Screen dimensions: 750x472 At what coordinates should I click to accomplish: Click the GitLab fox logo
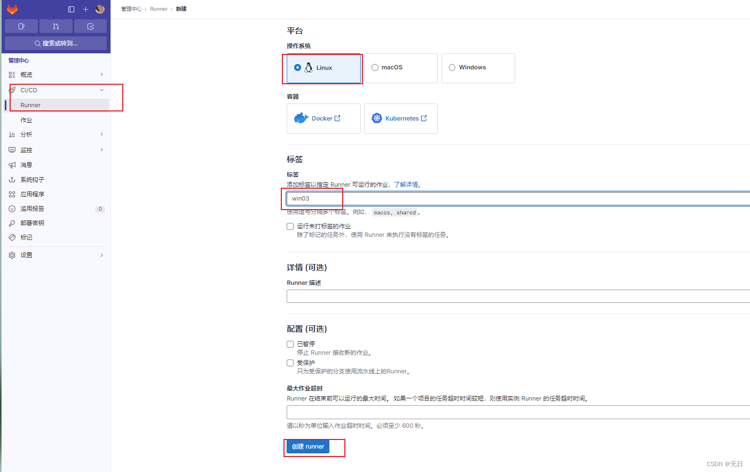(x=12, y=9)
